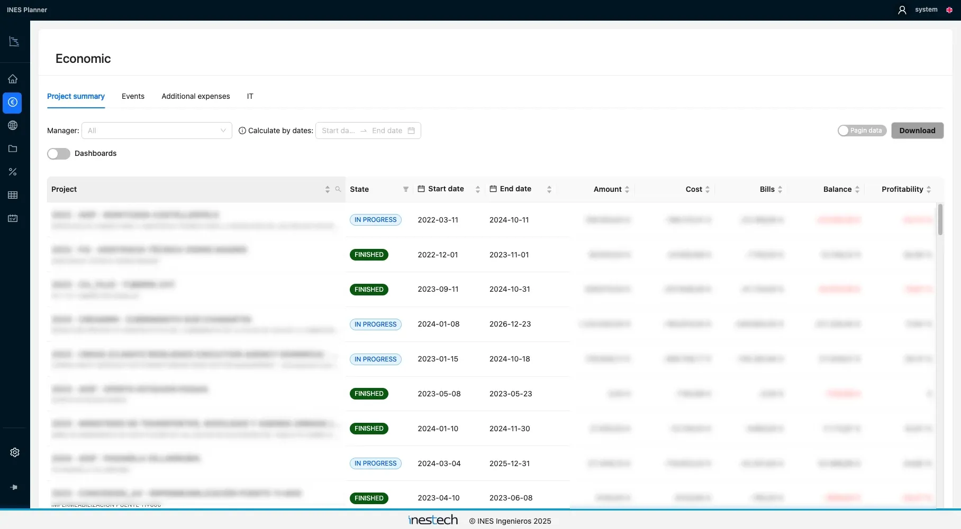Switch to the Events tab
Viewport: 961px width, 529px height.
click(x=133, y=96)
